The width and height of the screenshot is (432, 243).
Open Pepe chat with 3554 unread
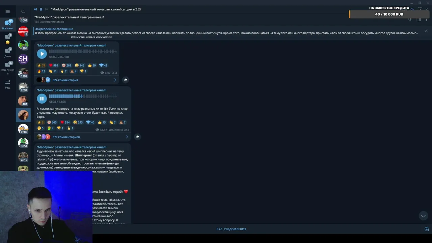pos(23,143)
